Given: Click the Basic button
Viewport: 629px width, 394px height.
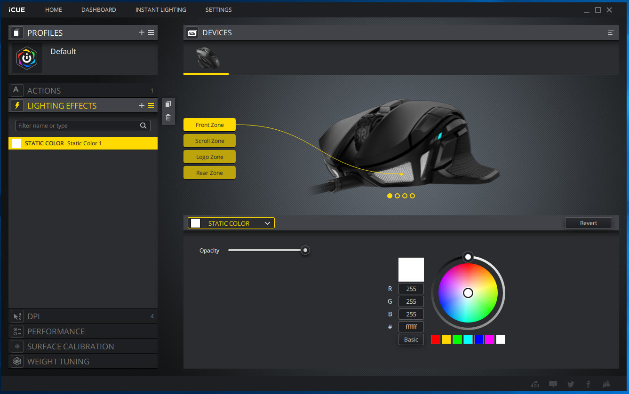Looking at the screenshot, I should tap(411, 339).
